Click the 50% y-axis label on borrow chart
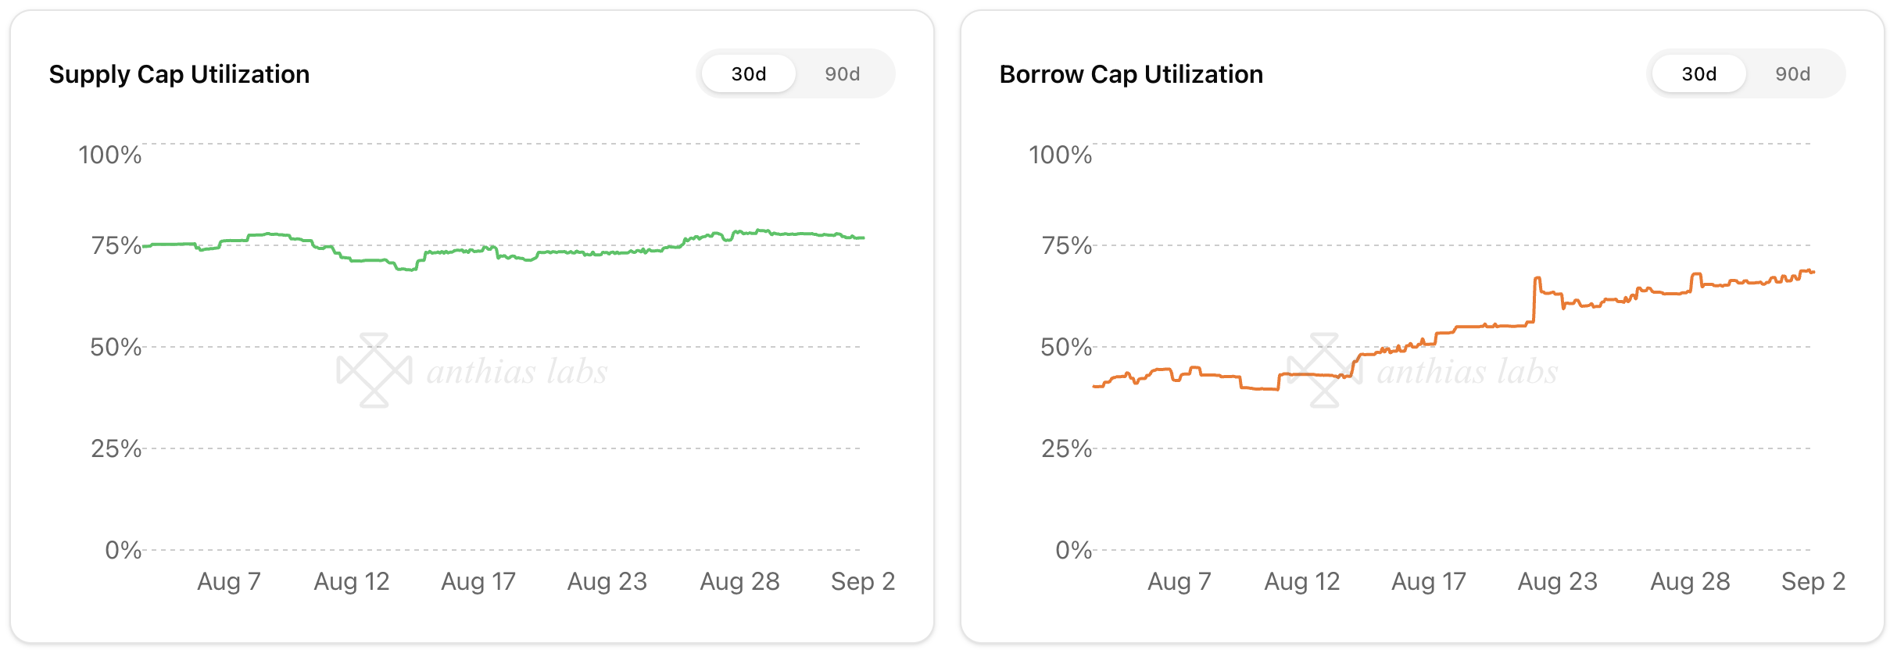 1065,347
